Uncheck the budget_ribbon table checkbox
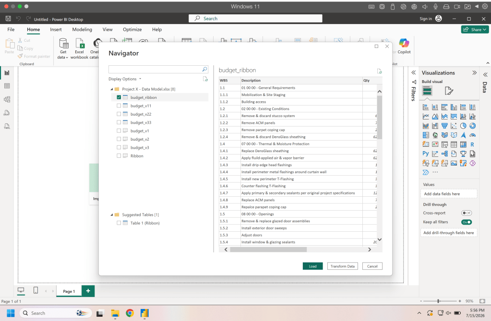Screen dimensions: 491x321 coord(119,97)
